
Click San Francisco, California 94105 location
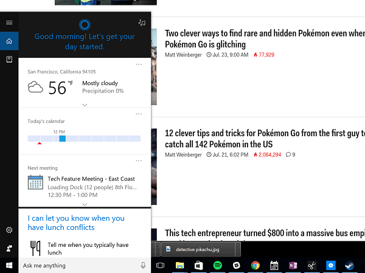(x=61, y=72)
